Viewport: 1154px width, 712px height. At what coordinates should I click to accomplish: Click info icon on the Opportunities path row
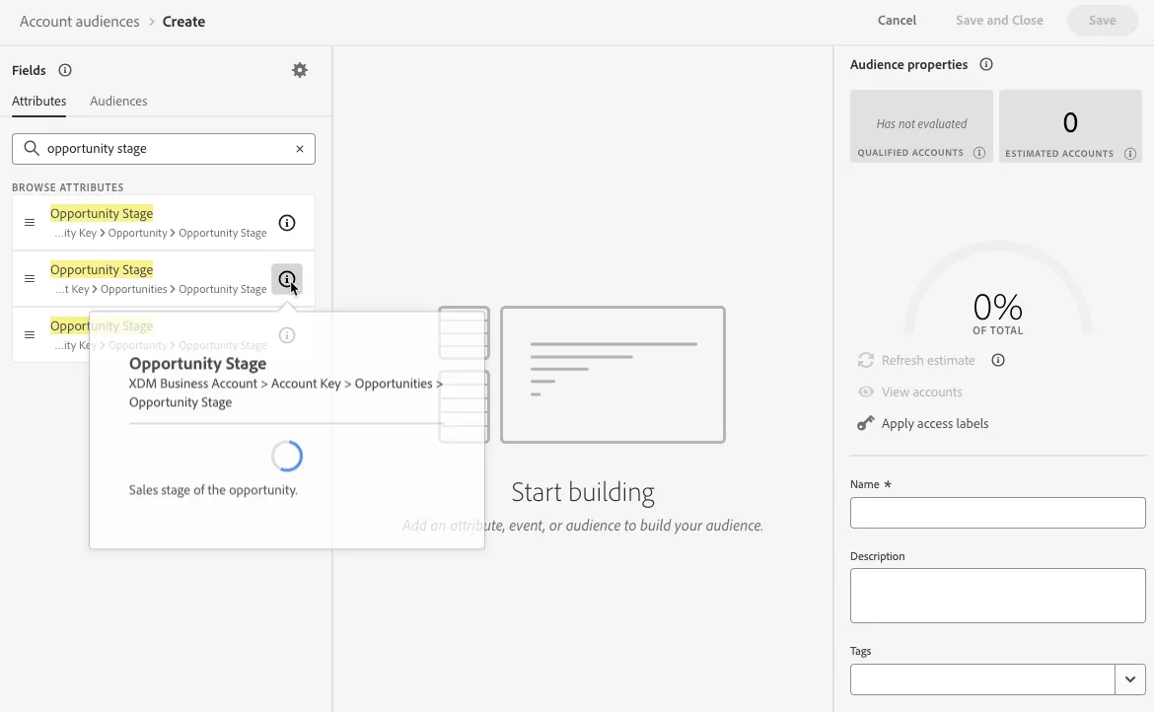tap(287, 279)
